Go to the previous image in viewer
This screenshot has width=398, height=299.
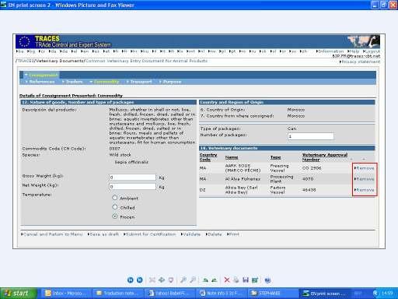tap(131, 280)
